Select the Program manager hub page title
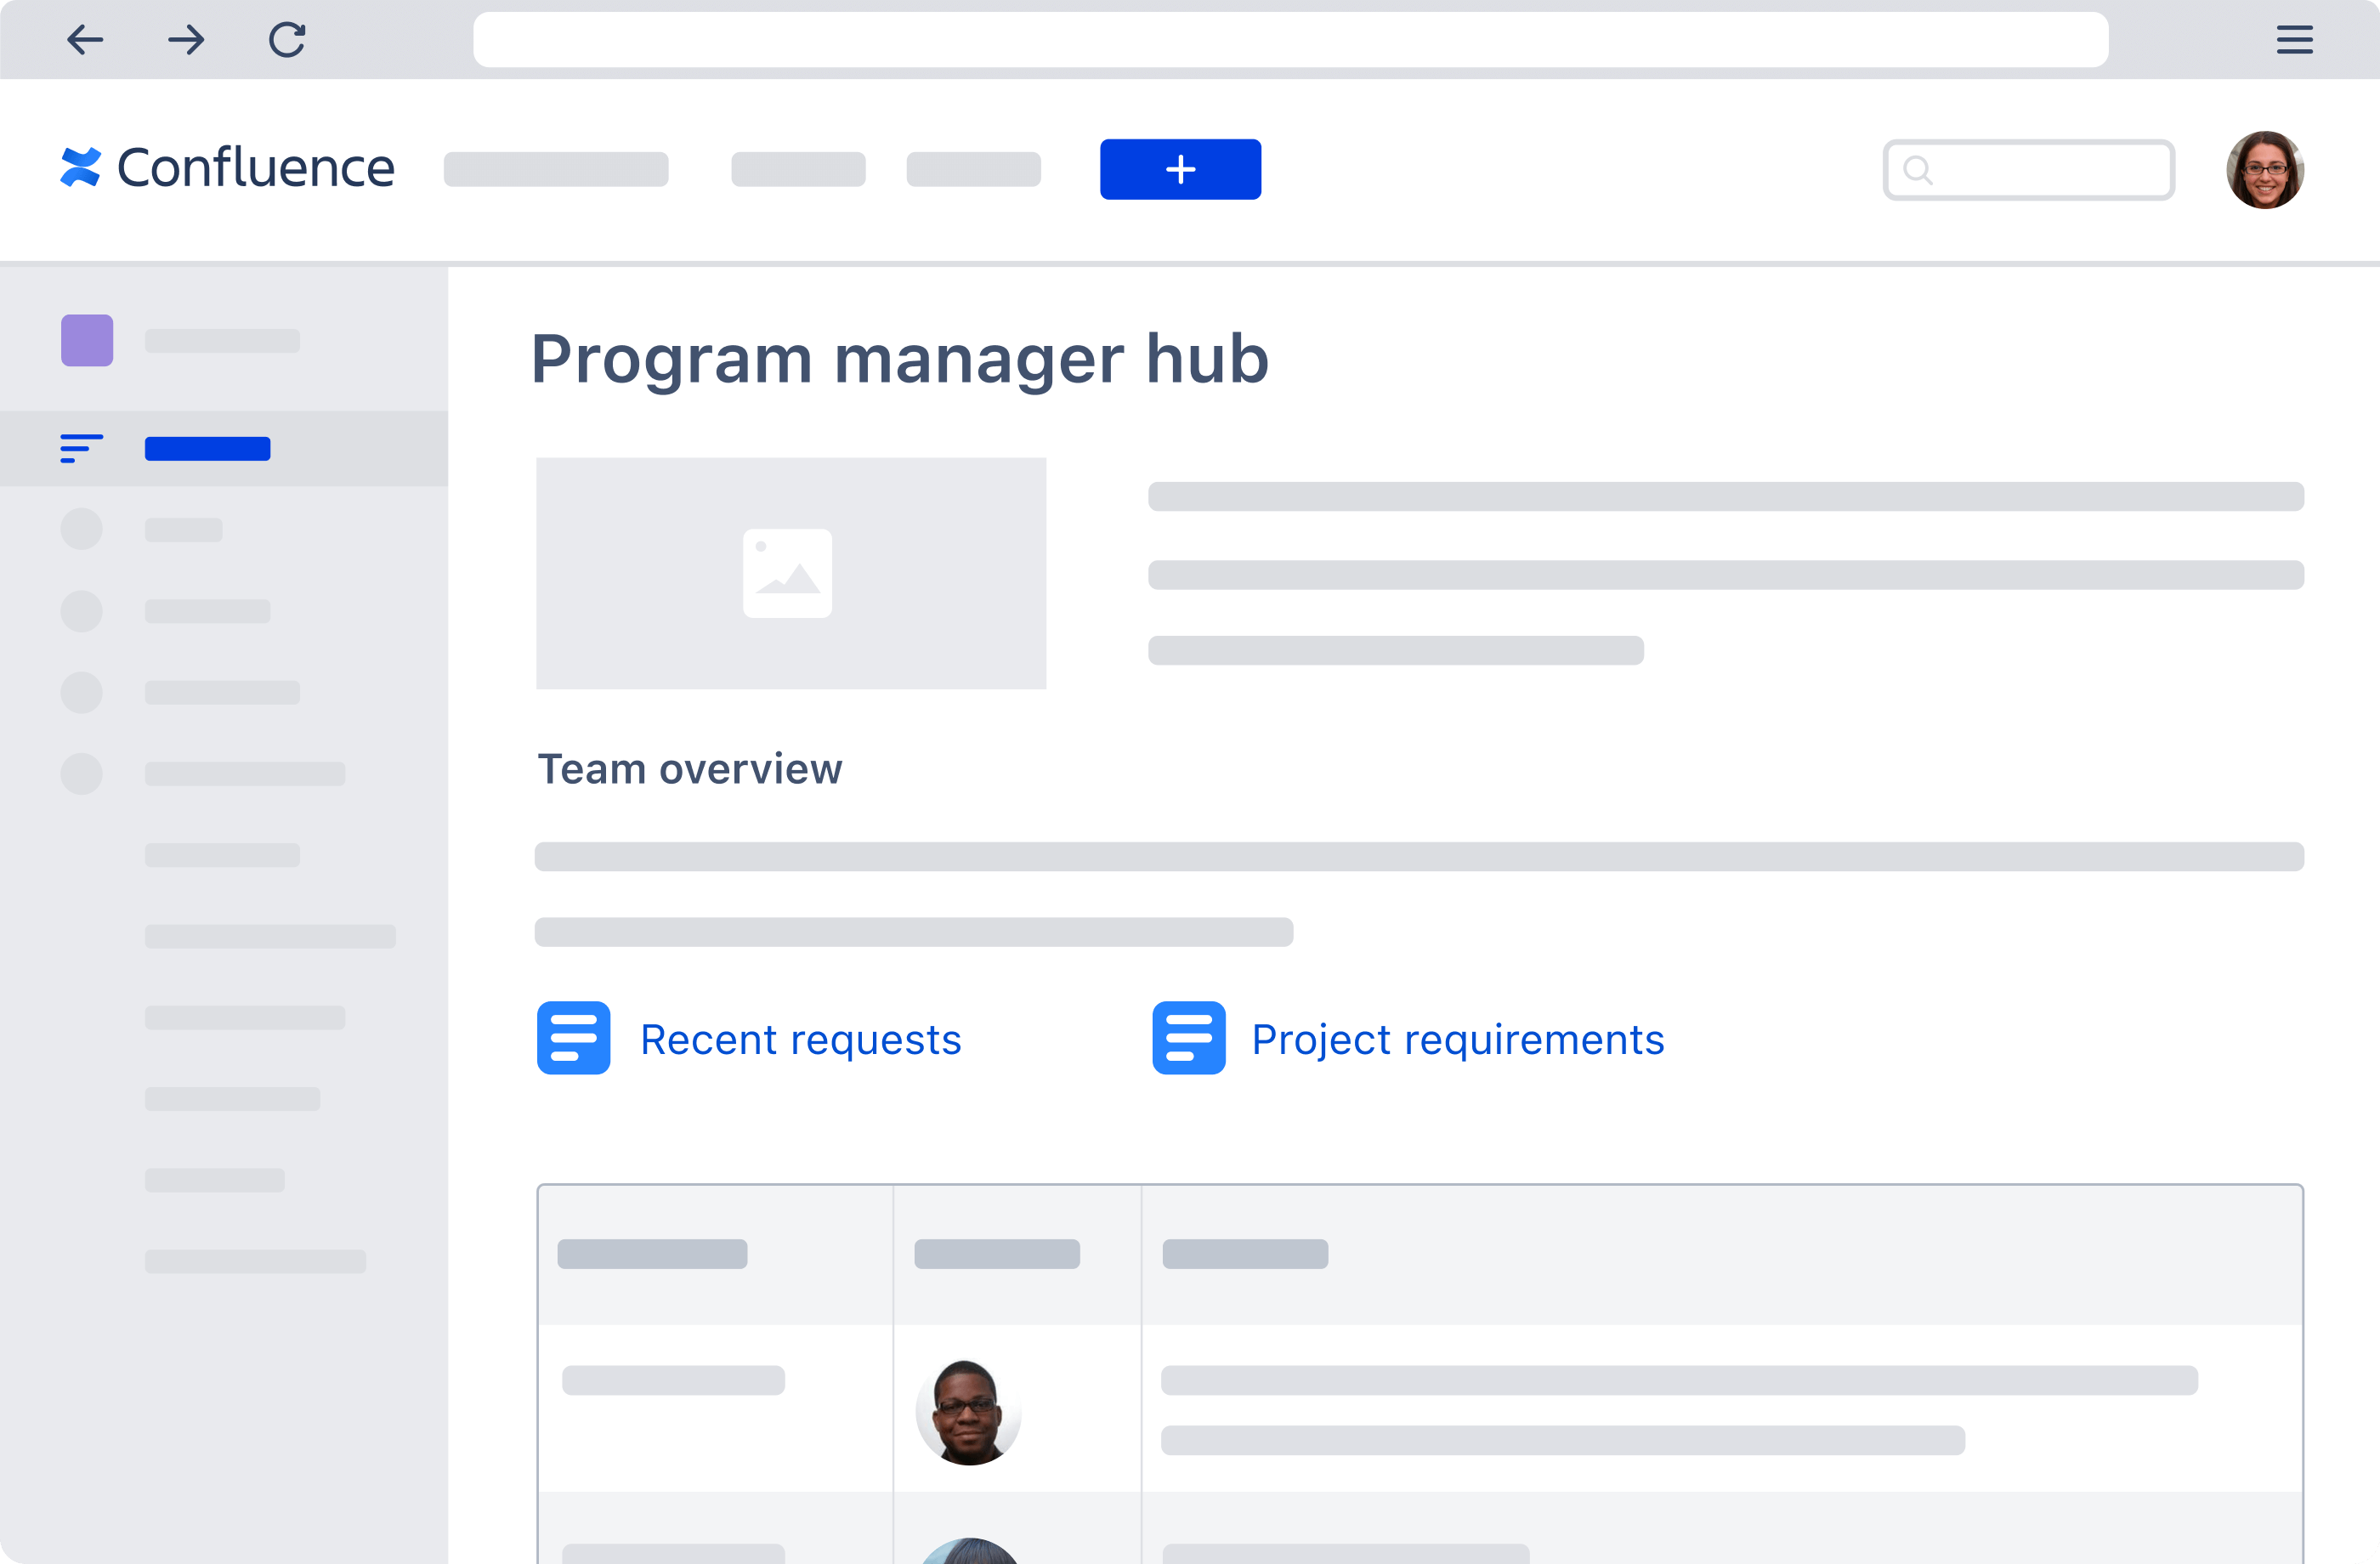This screenshot has width=2380, height=1564. (x=899, y=359)
